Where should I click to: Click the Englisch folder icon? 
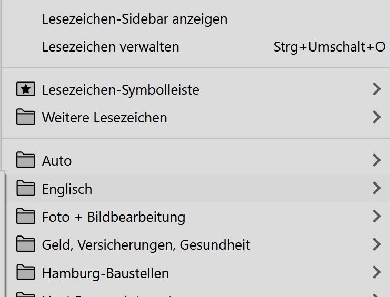[x=26, y=188]
